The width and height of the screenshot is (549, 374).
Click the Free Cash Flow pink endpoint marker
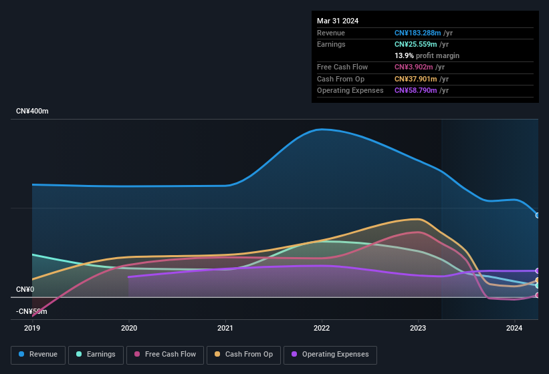tap(538, 295)
